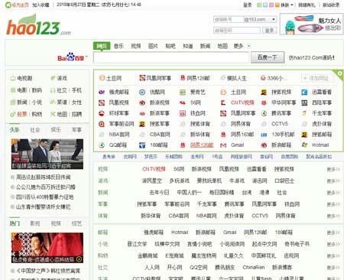Click the 军事前沿网 icon
The image size is (344, 280).
pos(102,124)
